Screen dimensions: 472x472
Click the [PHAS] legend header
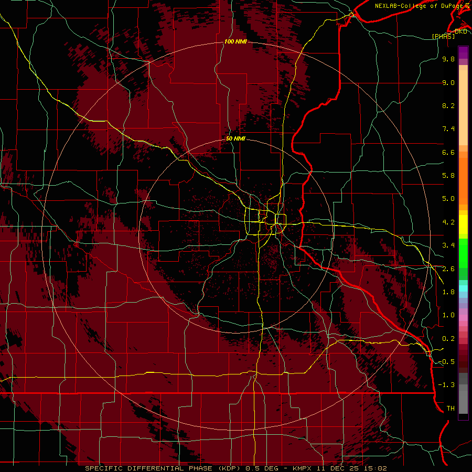pyautogui.click(x=443, y=36)
